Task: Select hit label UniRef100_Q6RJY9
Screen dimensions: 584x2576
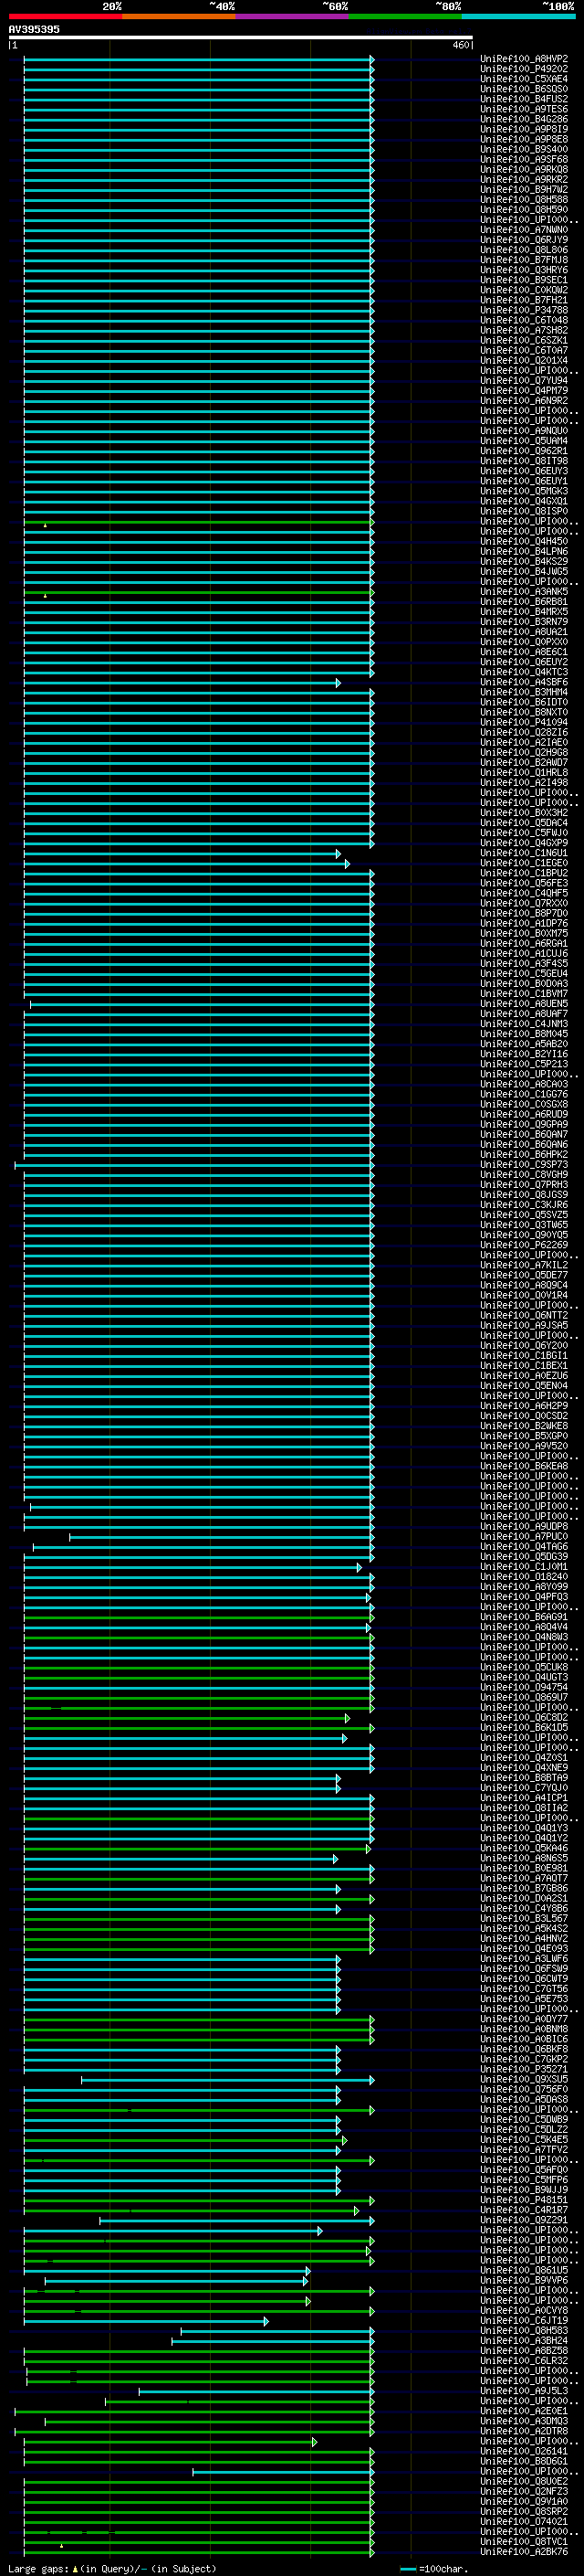Action: (524, 240)
